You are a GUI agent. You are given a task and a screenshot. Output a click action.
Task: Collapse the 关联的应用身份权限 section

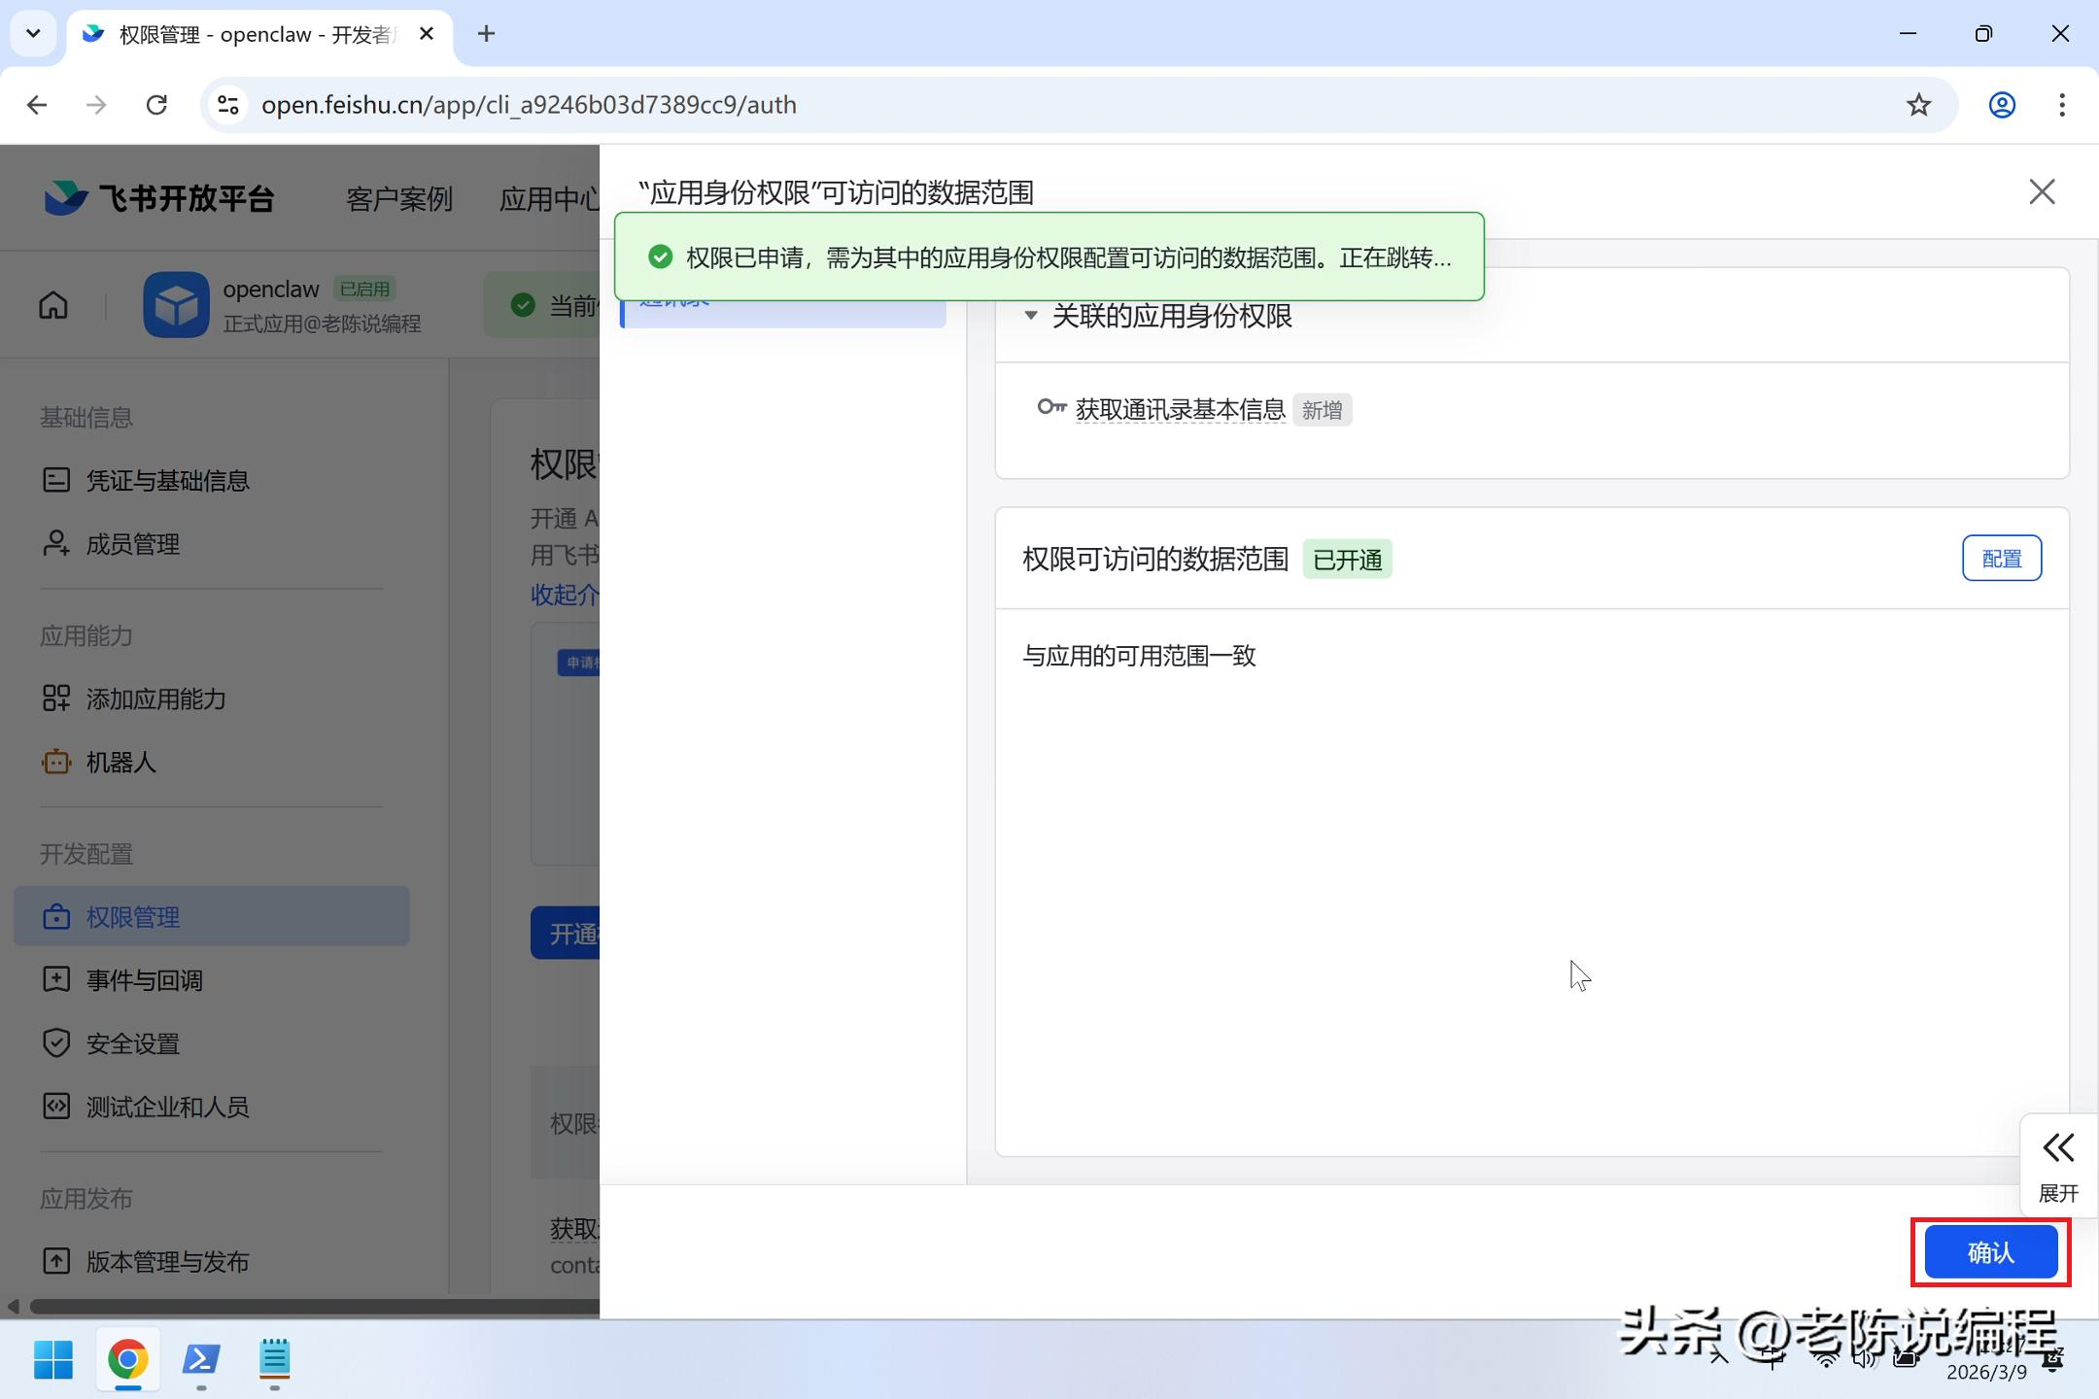(1031, 316)
